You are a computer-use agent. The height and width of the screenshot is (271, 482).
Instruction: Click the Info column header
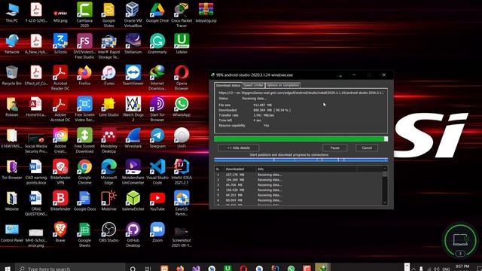pyautogui.click(x=307, y=169)
